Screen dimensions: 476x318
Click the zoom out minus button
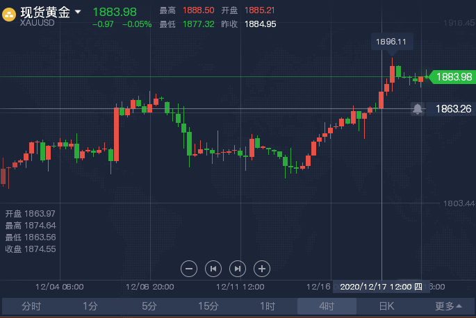click(x=189, y=269)
